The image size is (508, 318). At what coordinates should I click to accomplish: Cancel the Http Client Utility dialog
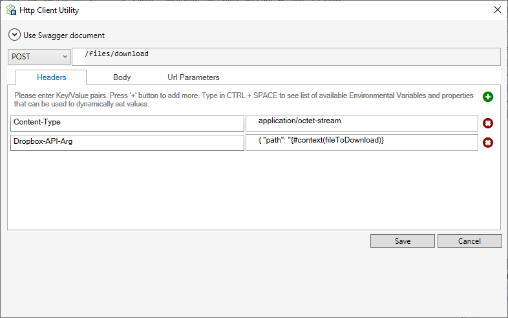(x=469, y=241)
